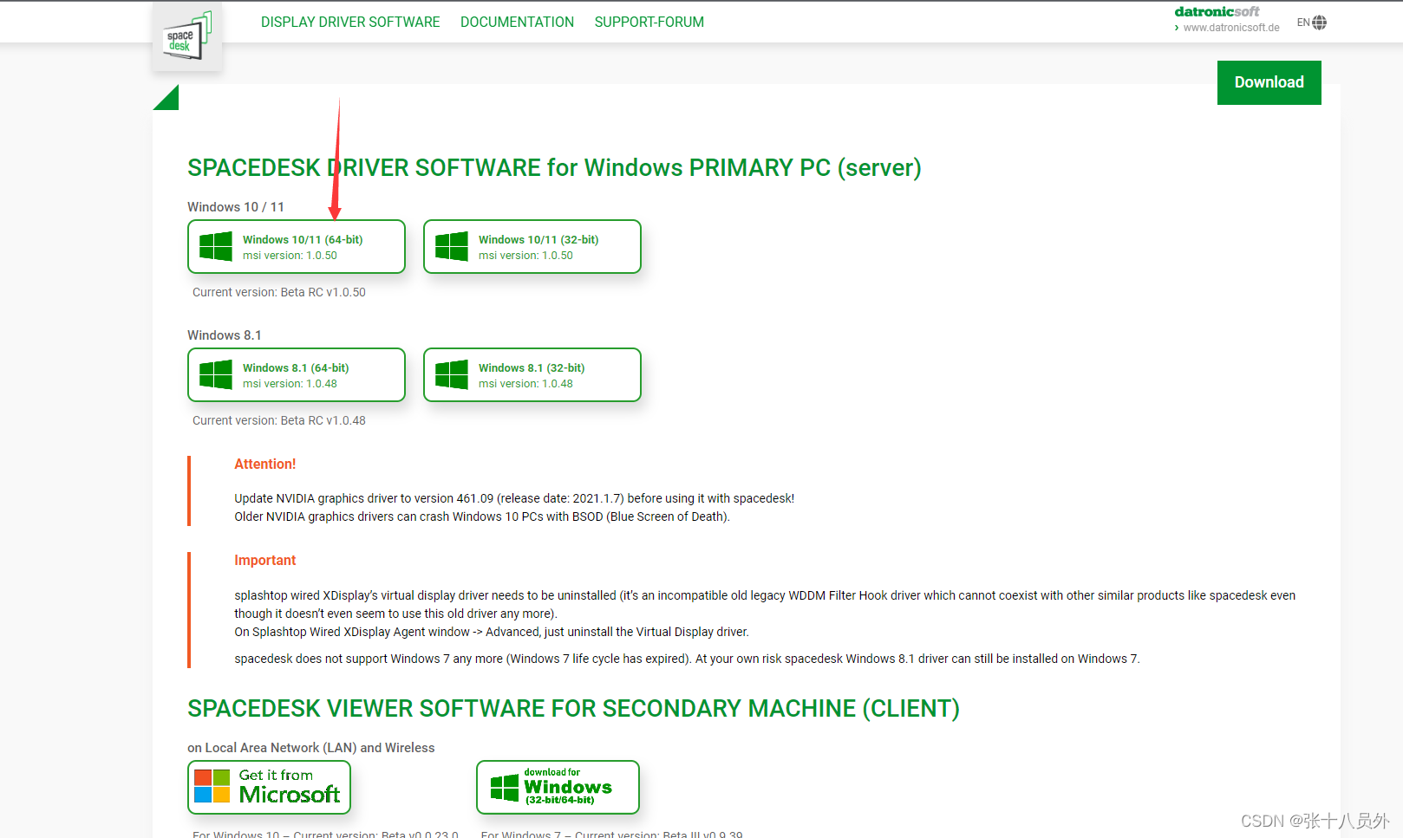Click the Important heading

click(x=264, y=561)
